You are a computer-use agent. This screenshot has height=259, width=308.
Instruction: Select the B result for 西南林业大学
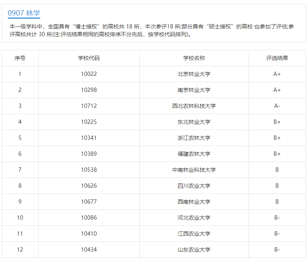(277, 202)
